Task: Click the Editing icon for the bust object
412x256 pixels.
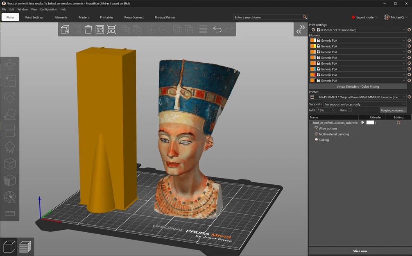Action: pyautogui.click(x=398, y=123)
